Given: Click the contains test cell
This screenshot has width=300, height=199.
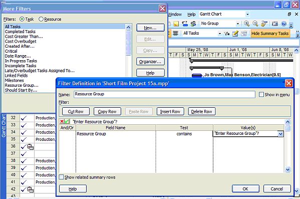Looking at the screenshot, I should tap(184, 134).
